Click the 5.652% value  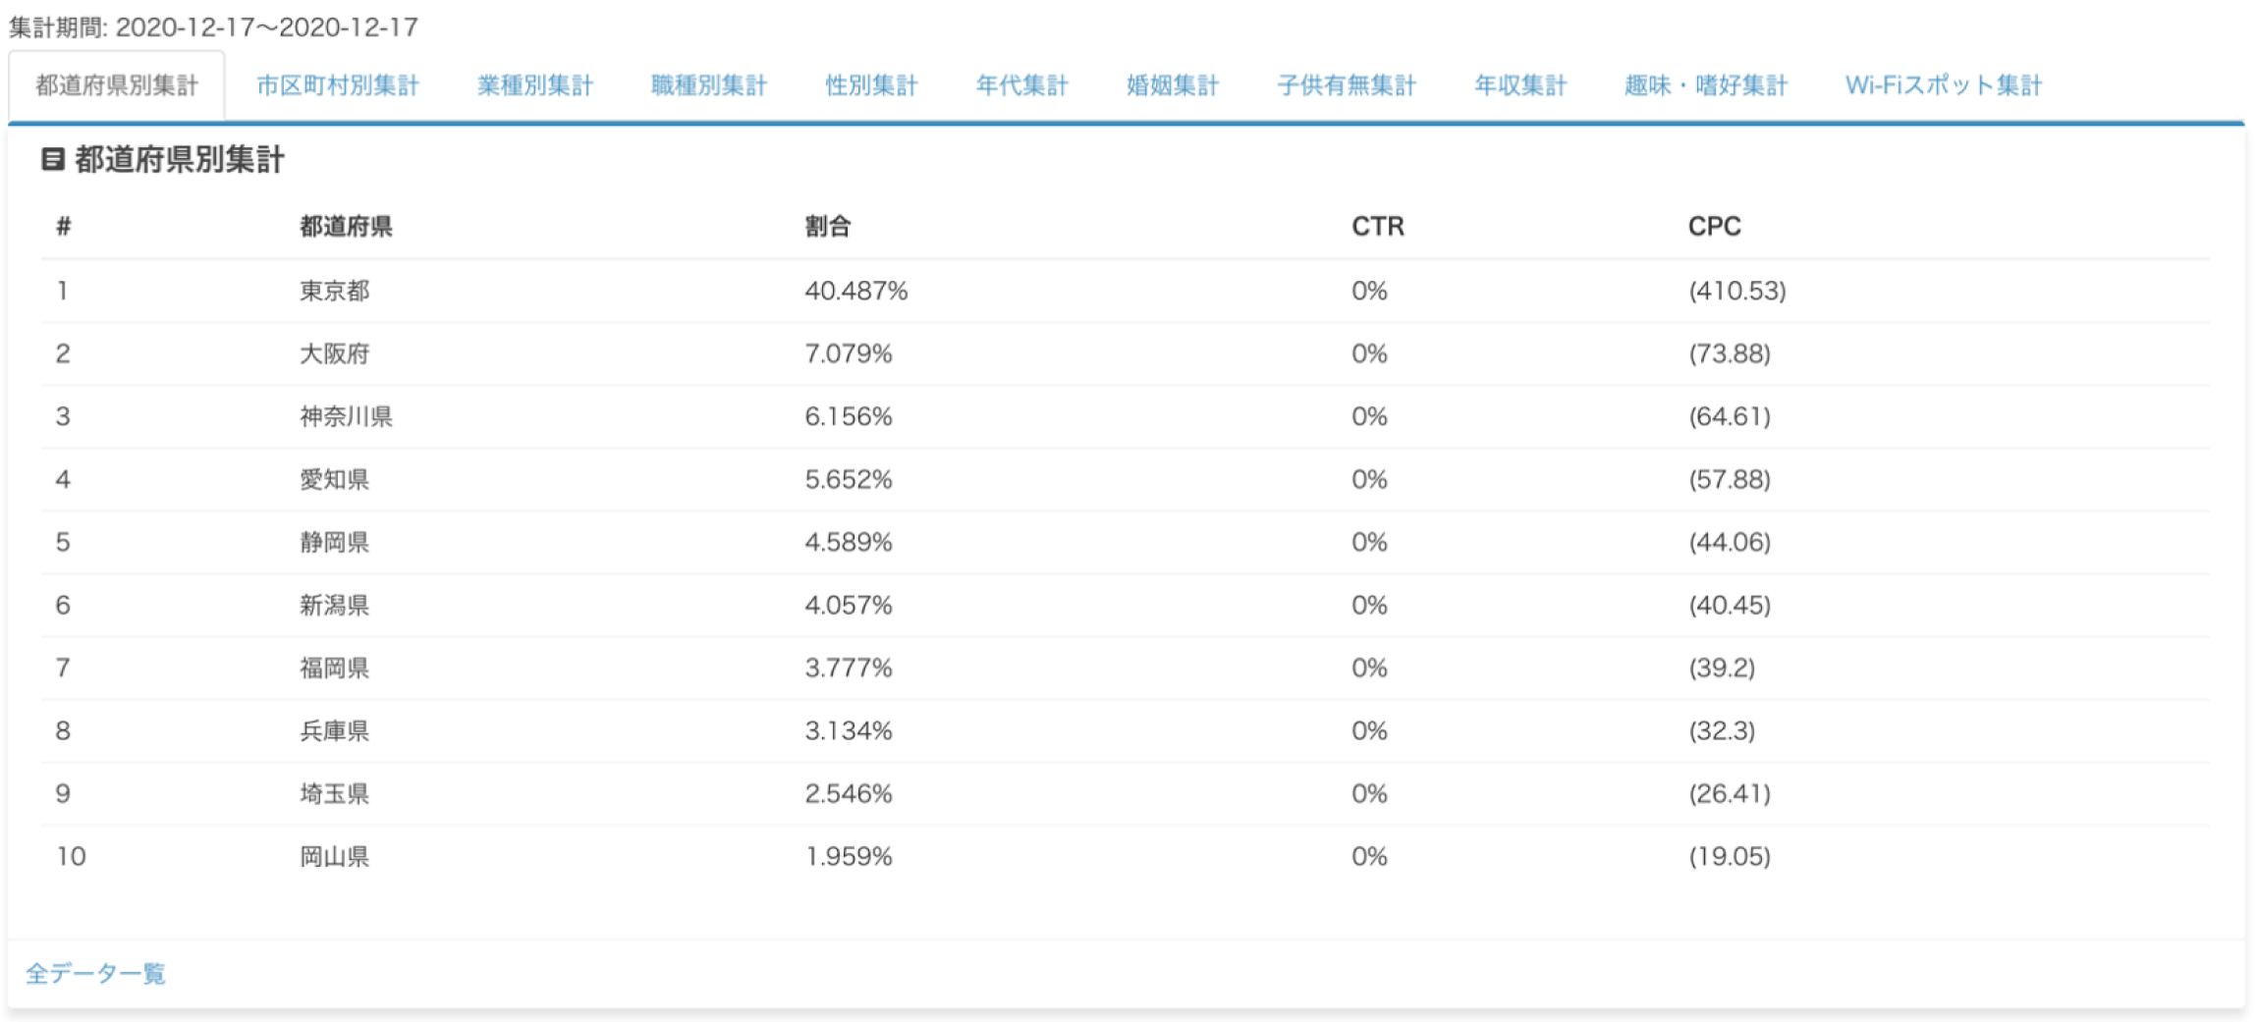click(848, 479)
